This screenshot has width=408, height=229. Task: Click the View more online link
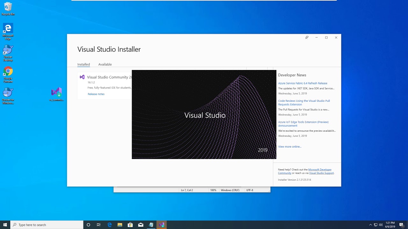pyautogui.click(x=290, y=147)
